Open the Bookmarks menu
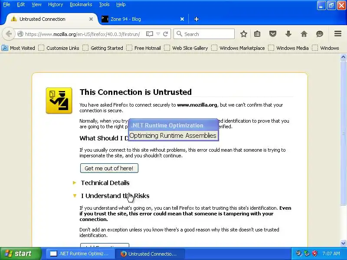This screenshot has height=260, width=347. tap(81, 4)
